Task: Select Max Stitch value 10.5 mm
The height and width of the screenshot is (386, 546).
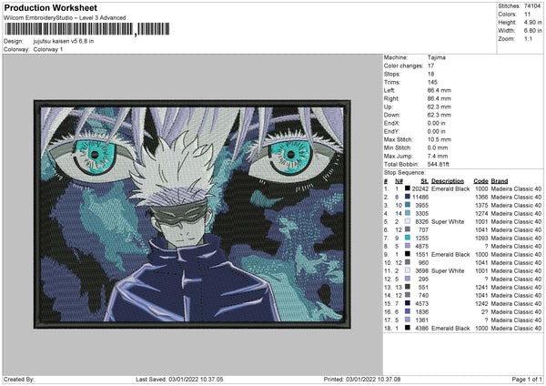Action: 440,139
